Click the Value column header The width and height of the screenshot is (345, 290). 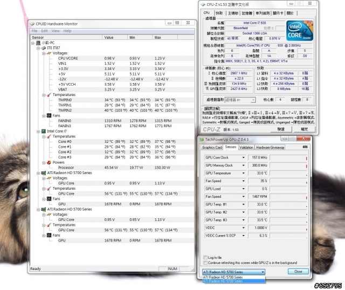(115, 37)
